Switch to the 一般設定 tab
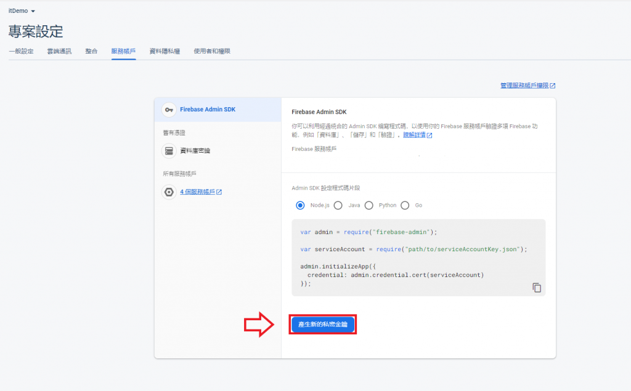 pos(22,51)
